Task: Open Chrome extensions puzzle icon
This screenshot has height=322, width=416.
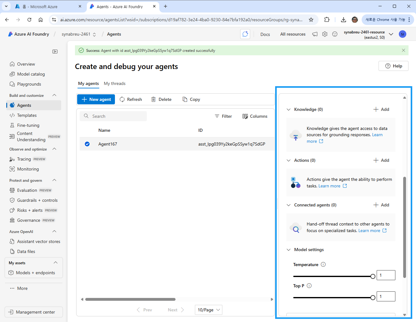Action: coord(327,20)
